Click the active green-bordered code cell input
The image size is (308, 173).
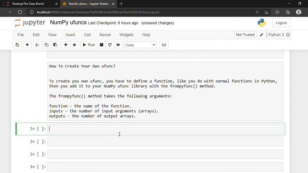[166, 129]
